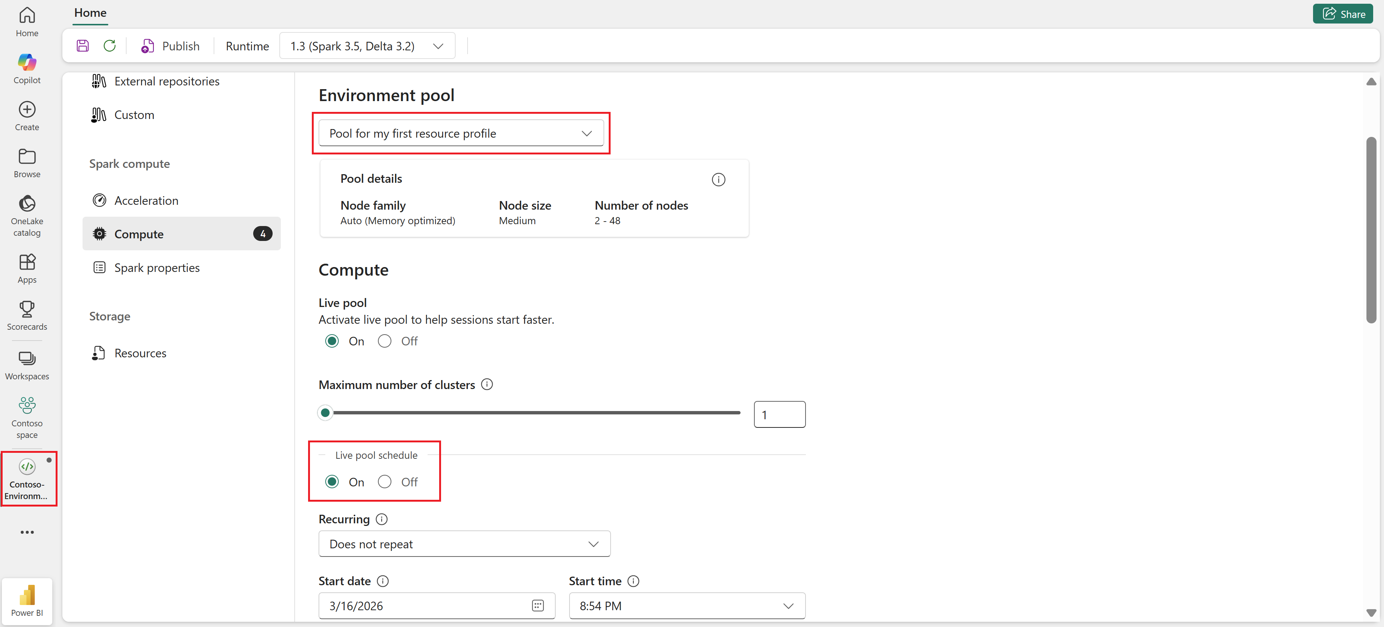Select On for Live pool schedule
The height and width of the screenshot is (627, 1384).
[x=332, y=482]
